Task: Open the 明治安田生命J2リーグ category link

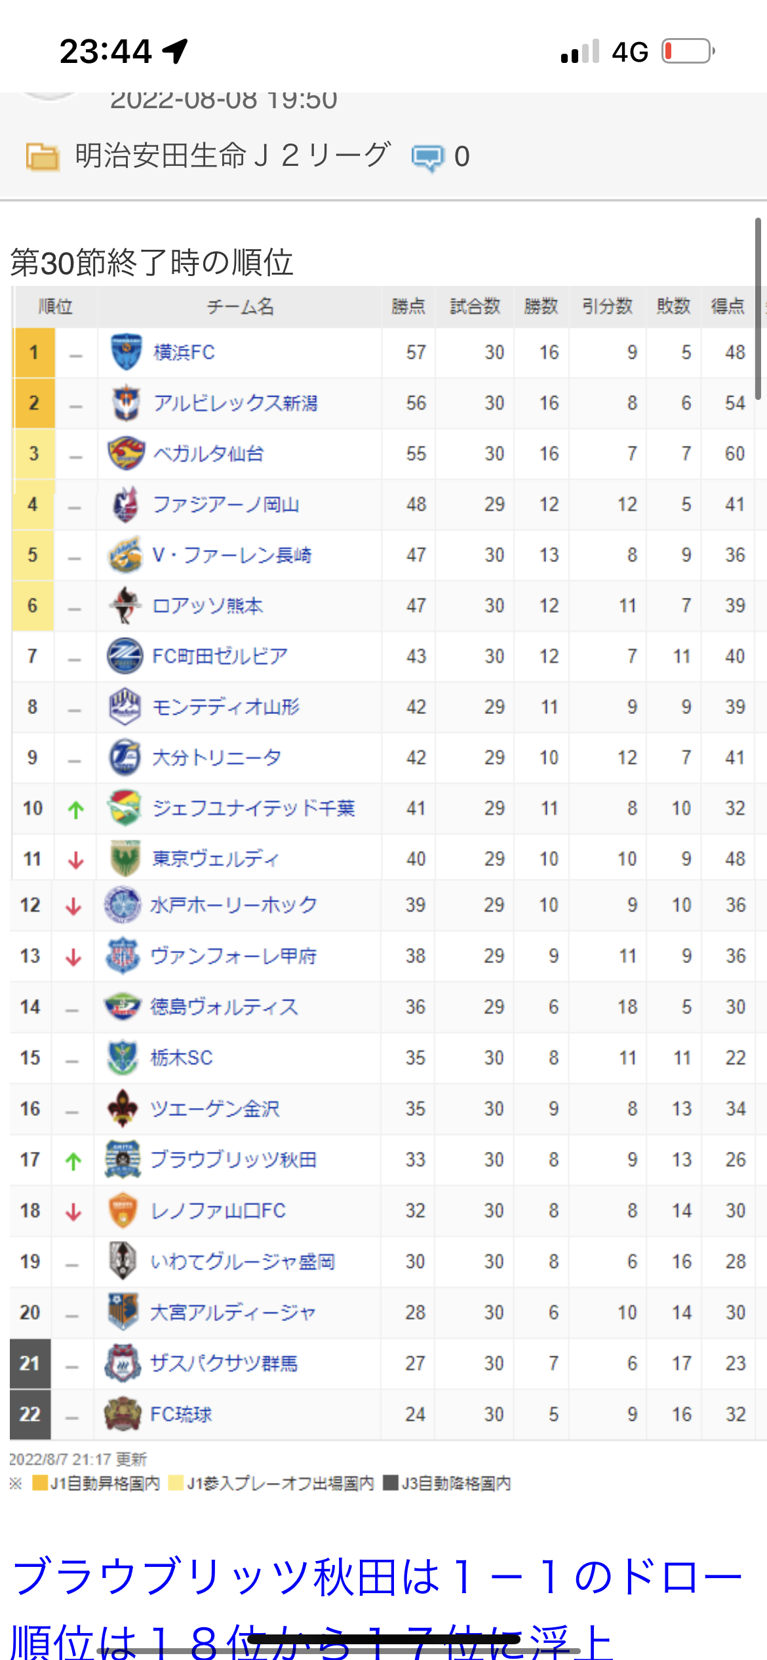Action: [233, 156]
